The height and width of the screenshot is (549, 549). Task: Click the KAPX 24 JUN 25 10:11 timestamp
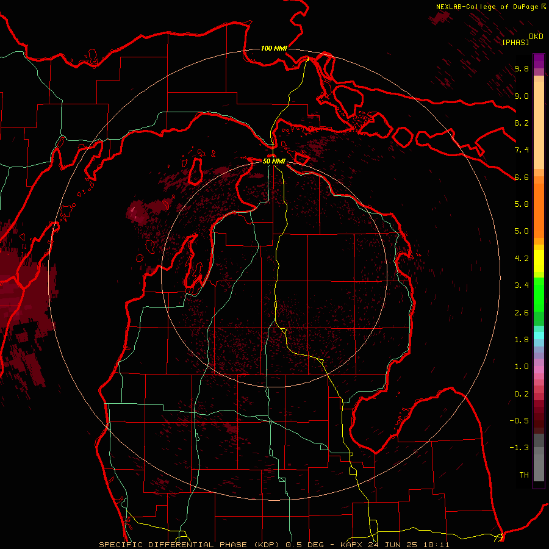pos(395,545)
